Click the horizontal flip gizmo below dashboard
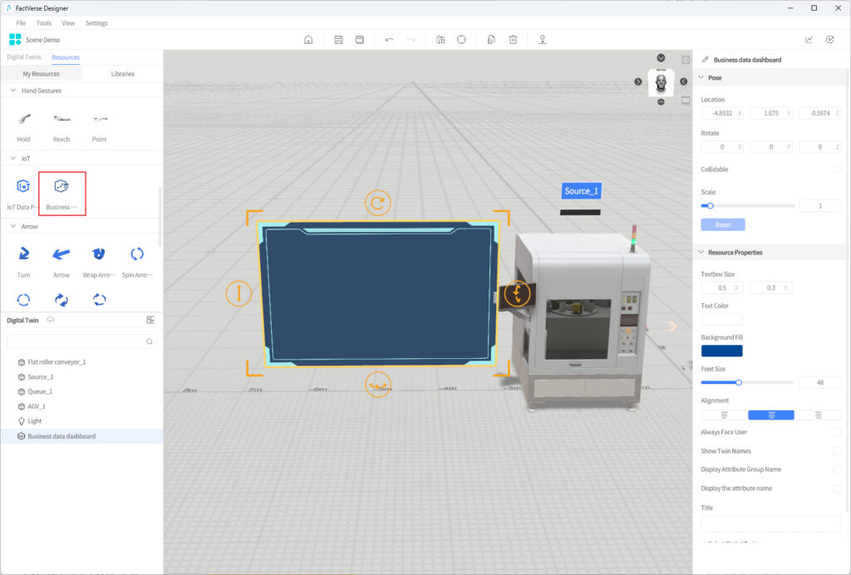The image size is (851, 575). 377,385
